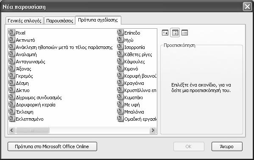Viewport: 254px width, 160px height.
Task: Click the icon next to Με υφή
Action: pyautogui.click(x=120, y=104)
